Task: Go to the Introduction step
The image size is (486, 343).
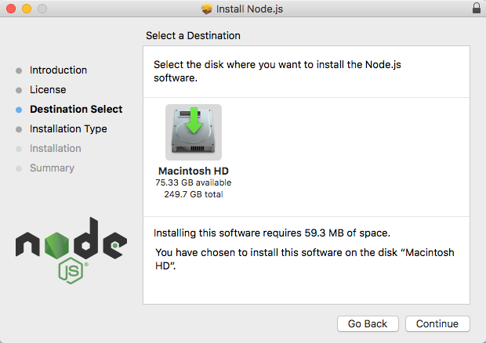Action: click(58, 70)
